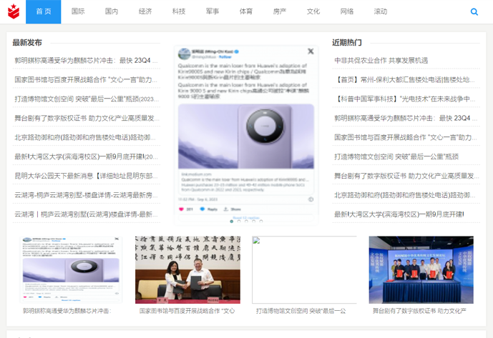493x338 pixels.
Task: Switch to the 国际 navigation tab
Action: coord(78,12)
